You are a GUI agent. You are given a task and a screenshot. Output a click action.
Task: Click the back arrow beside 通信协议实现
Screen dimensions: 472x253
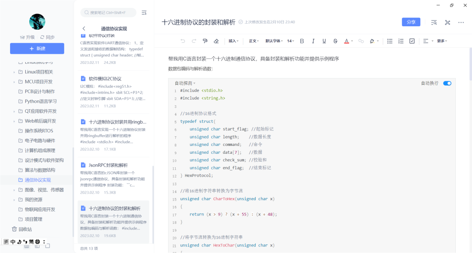coord(83,28)
